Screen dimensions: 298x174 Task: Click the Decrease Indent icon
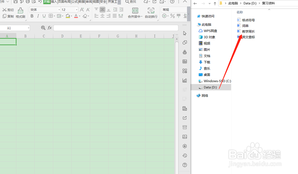point(115,10)
